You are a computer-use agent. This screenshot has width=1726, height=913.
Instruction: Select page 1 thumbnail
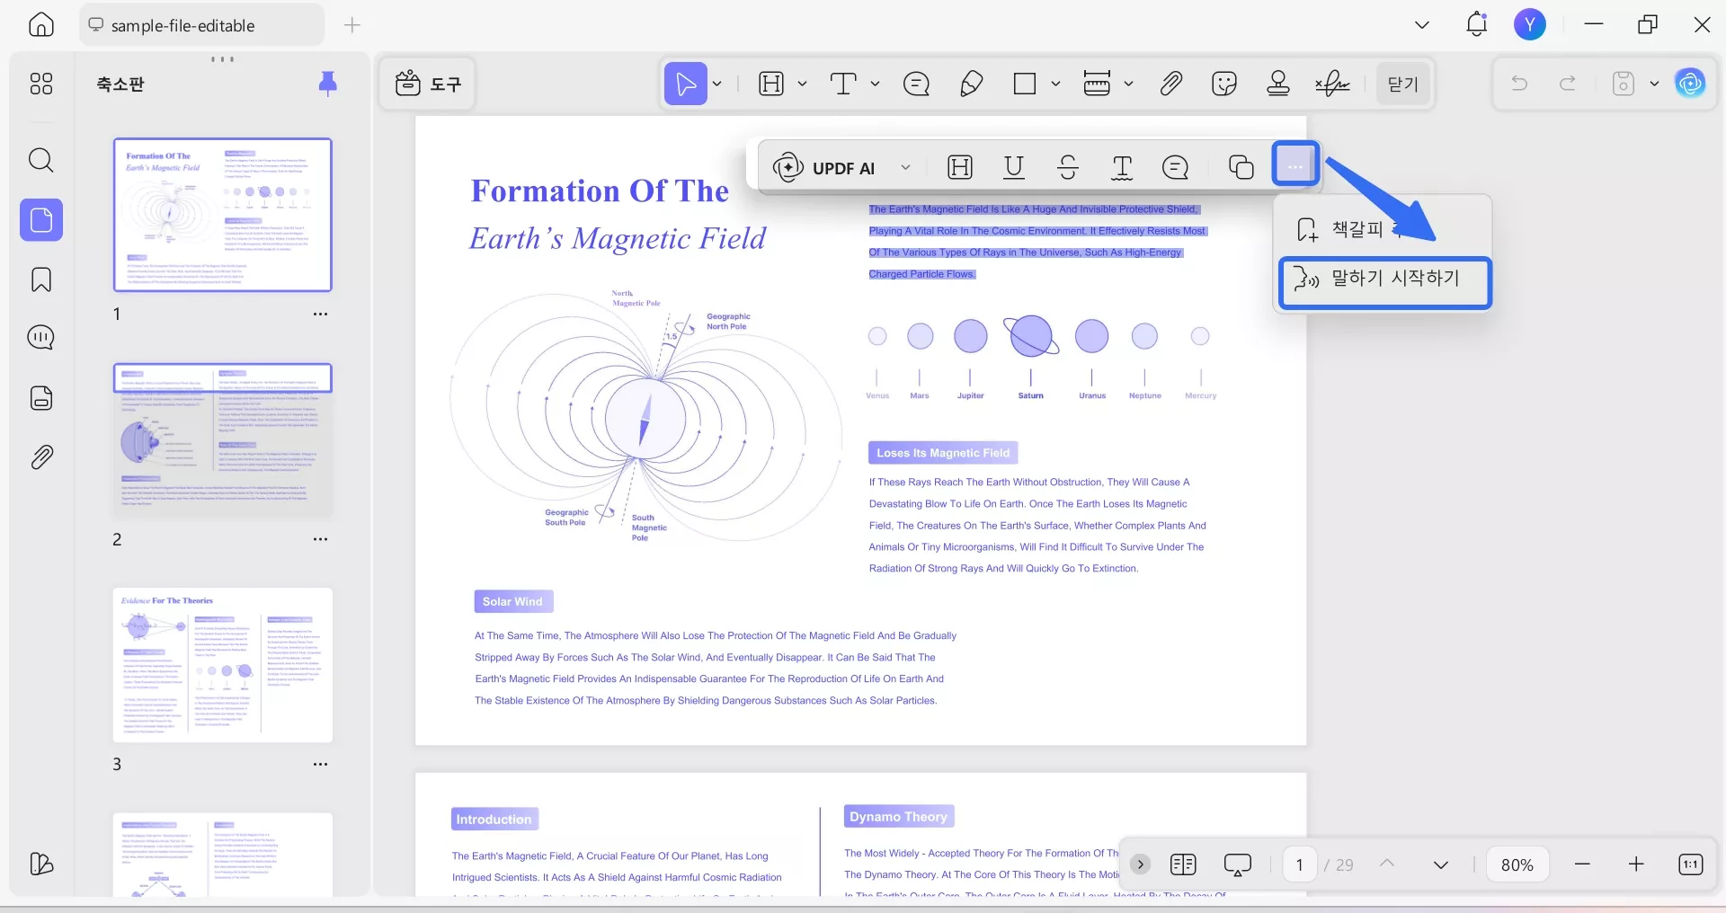(223, 215)
